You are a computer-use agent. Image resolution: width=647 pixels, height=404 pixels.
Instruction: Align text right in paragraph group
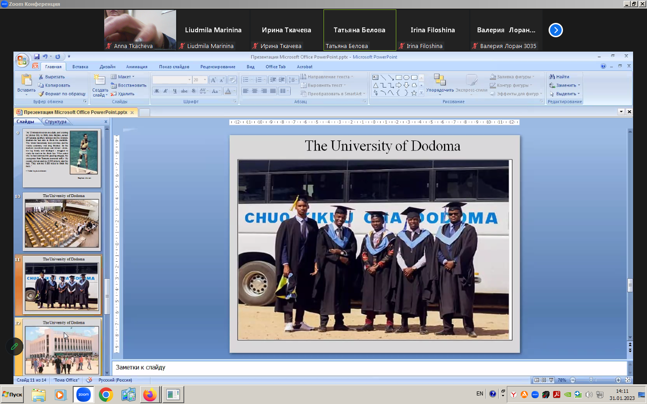point(264,91)
